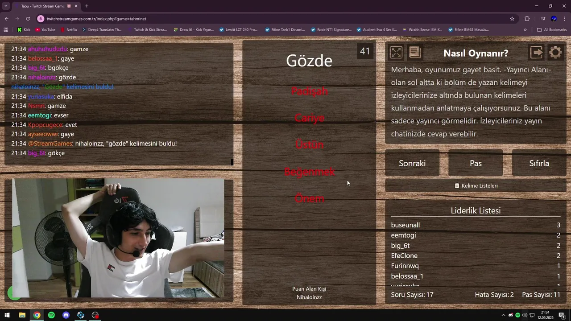Open the Draw It! - Kick bookmark
This screenshot has width=571, height=321.
(x=194, y=30)
